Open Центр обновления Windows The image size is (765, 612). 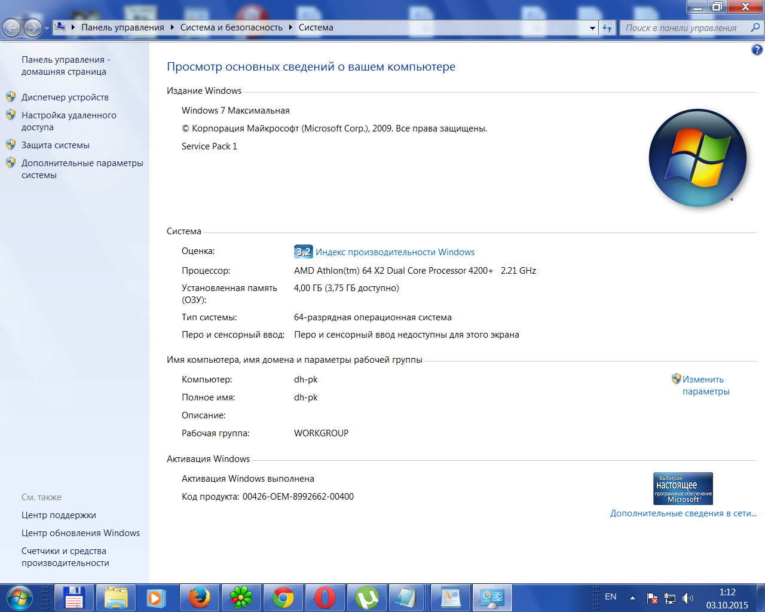[x=81, y=533]
